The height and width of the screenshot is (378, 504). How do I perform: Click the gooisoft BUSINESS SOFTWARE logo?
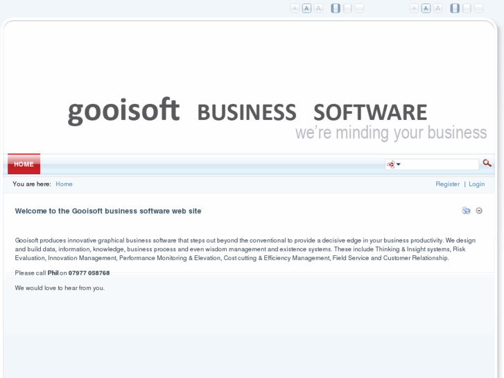[x=247, y=111]
